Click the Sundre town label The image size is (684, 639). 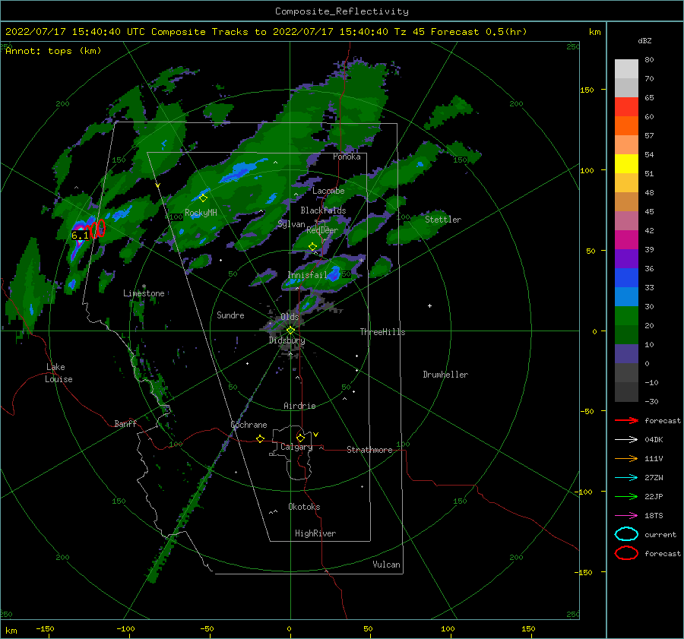click(230, 315)
